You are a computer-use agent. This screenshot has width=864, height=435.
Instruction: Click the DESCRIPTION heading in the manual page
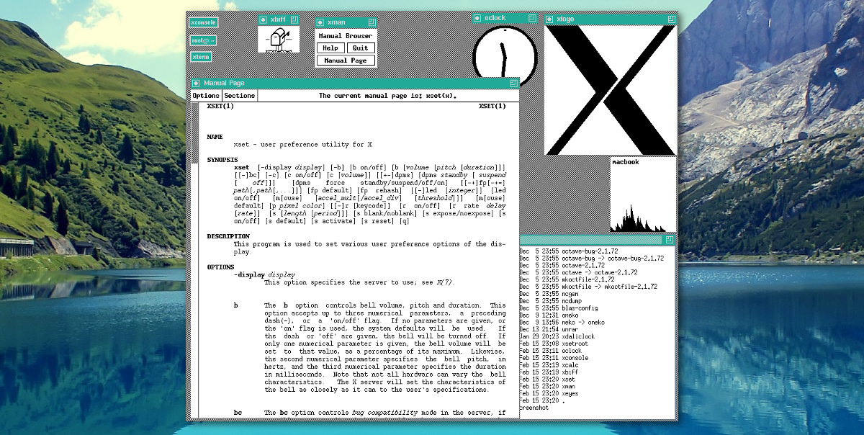click(228, 236)
